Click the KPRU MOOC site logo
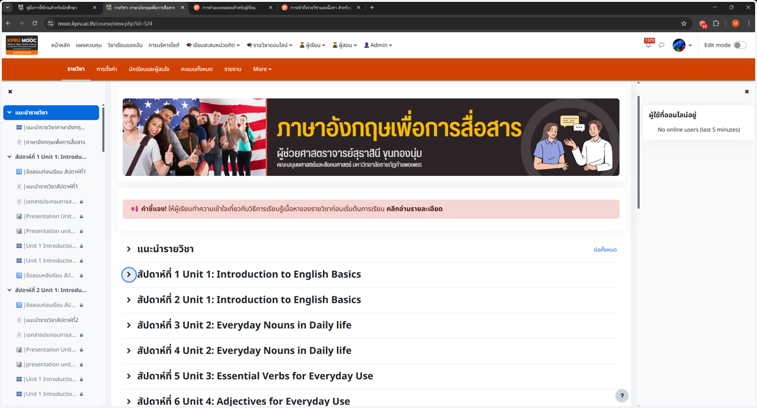The width and height of the screenshot is (757, 408). click(22, 45)
